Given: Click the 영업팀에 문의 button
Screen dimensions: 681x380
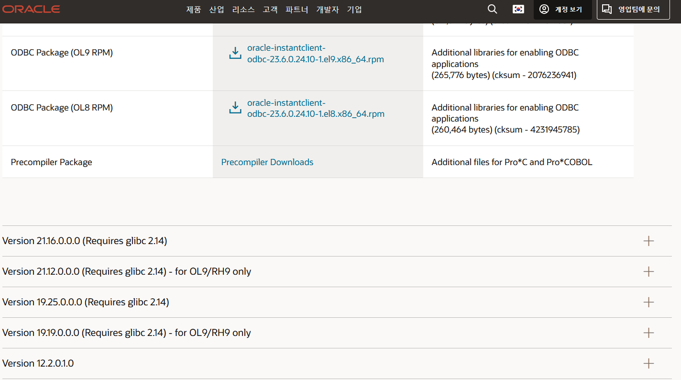Looking at the screenshot, I should click(x=633, y=10).
